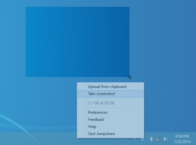Click the blank icon gutter beside Preferences
This screenshot has height=145, width=196.
pyautogui.click(x=82, y=112)
